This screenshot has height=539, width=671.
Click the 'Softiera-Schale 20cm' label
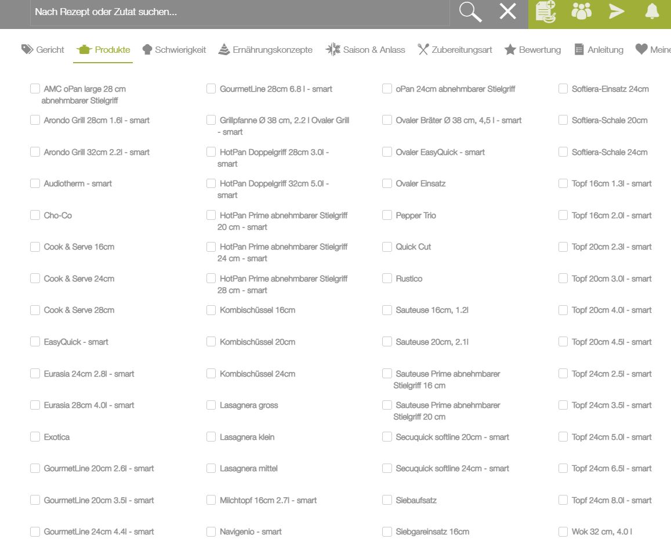point(610,120)
